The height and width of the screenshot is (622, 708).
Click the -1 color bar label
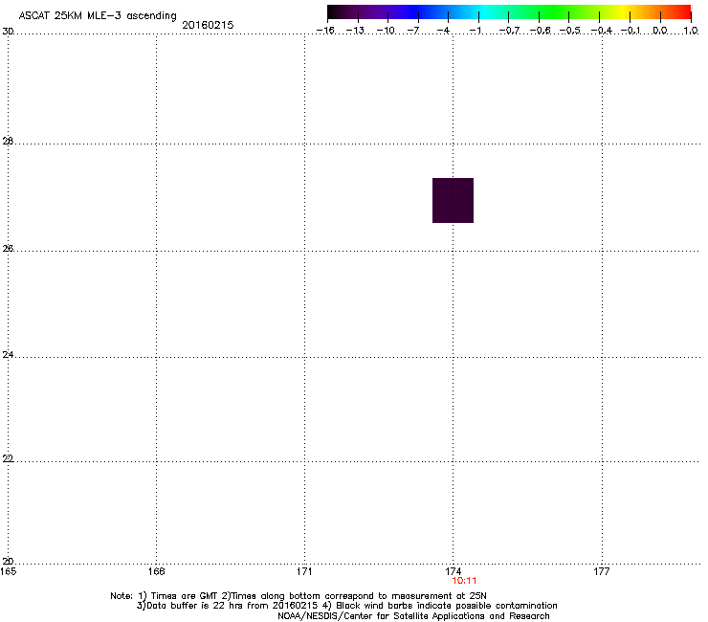click(x=476, y=31)
